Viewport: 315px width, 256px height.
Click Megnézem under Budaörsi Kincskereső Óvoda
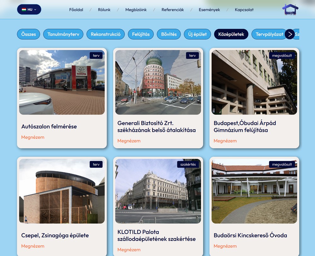[x=225, y=246]
